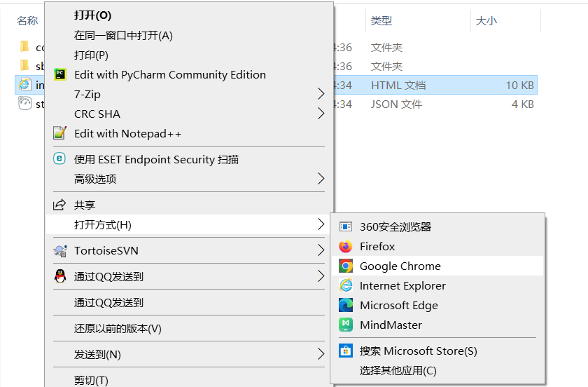Choose 选择其他应用(C) option
This screenshot has height=387, width=588.
tap(398, 370)
